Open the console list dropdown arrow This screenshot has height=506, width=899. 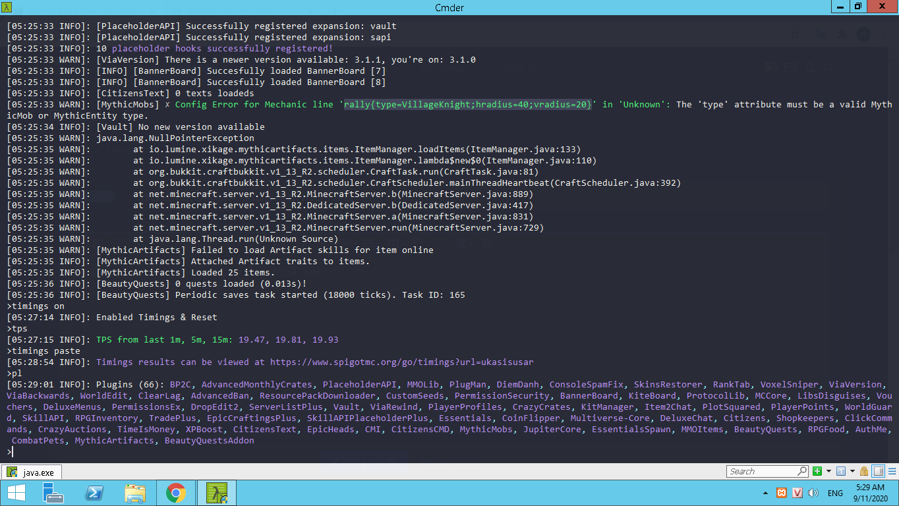(852, 471)
